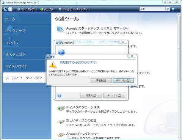Viewport: 182px width, 140px height.
Task: Select タスクとログ in the sidebar
Action: (27, 54)
